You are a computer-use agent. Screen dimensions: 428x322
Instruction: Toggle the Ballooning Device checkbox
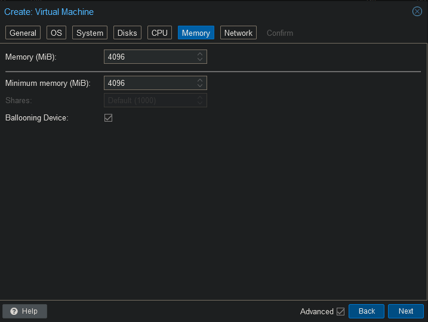coord(109,118)
